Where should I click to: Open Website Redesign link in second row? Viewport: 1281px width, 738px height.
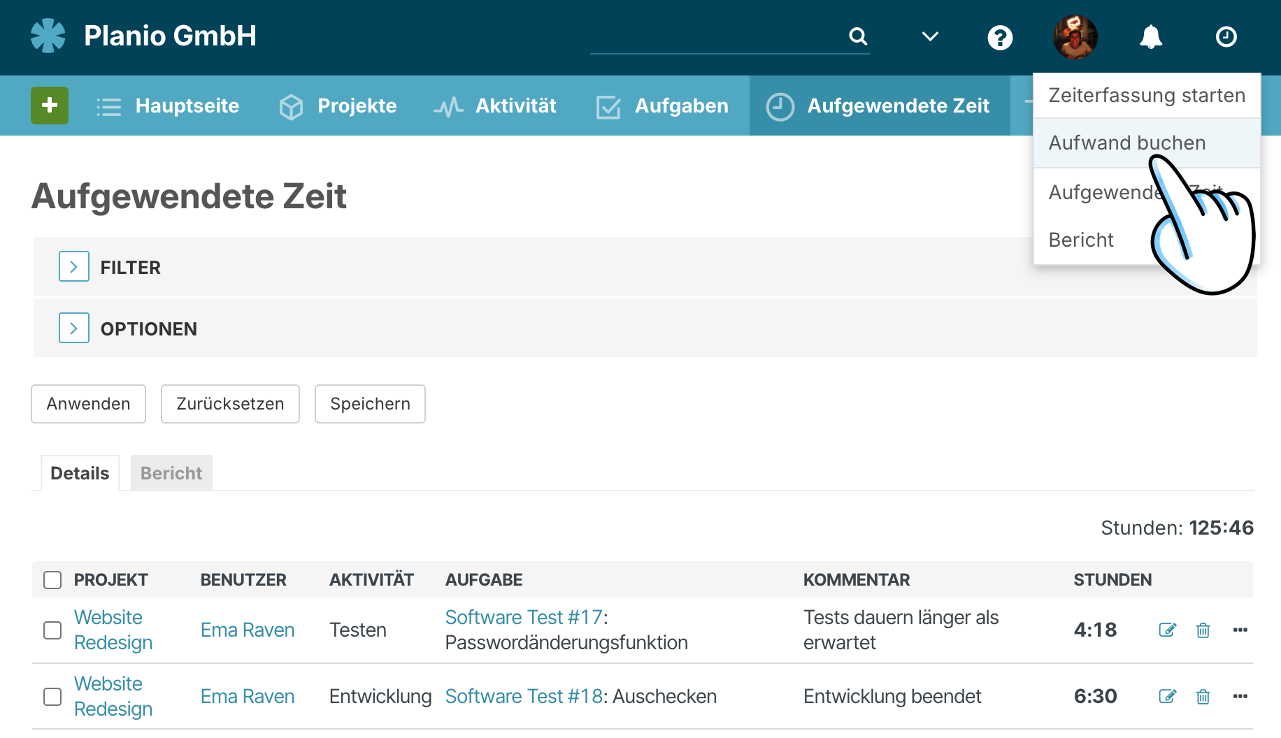tap(113, 696)
